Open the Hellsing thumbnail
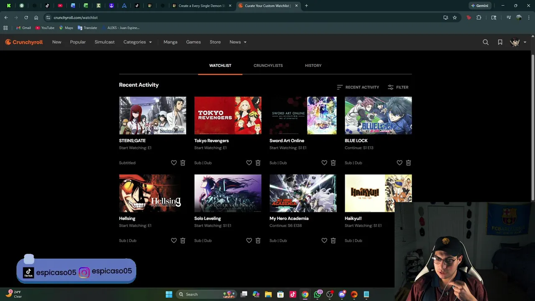535x301 pixels. [153, 193]
